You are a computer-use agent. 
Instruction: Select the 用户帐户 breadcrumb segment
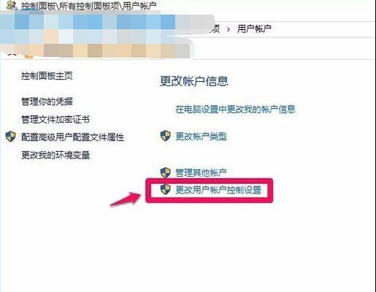[x=254, y=29]
